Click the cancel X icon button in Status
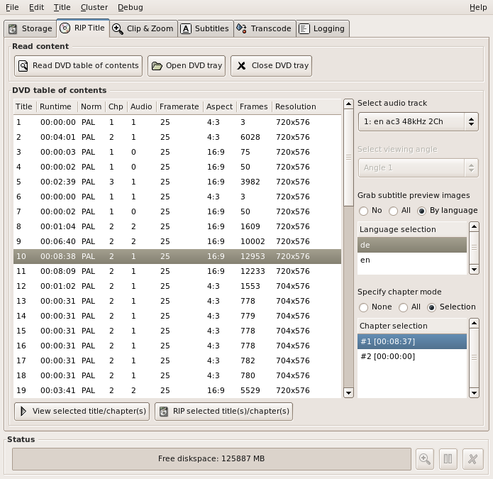The image size is (493, 479). click(472, 459)
